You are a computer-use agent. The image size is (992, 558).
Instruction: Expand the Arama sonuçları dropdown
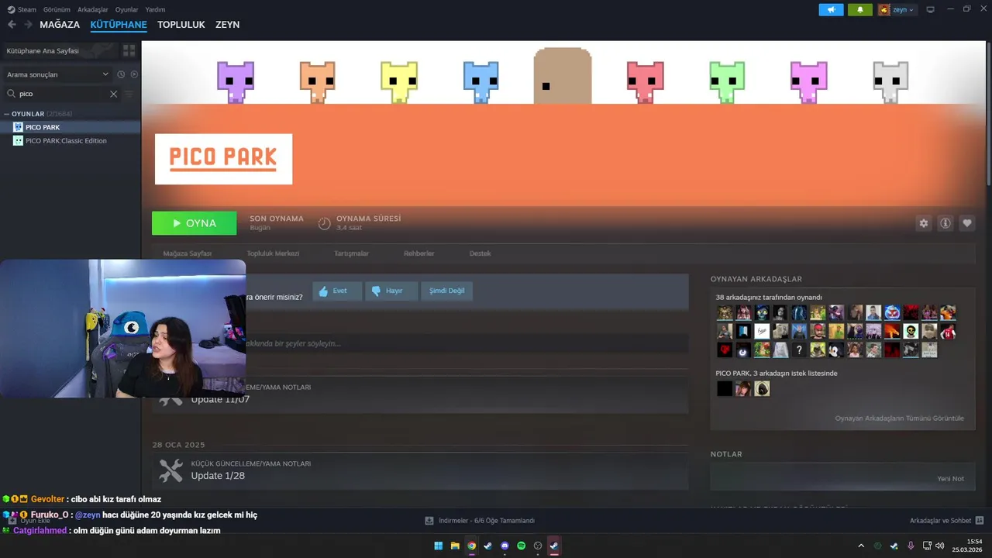57,74
